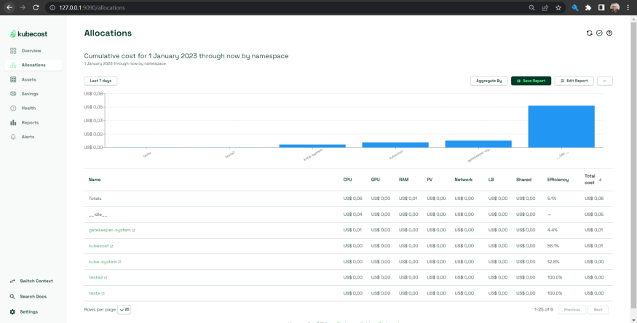Viewport: 637px width, 323px height.
Task: Click the Save Report button
Action: click(x=531, y=81)
